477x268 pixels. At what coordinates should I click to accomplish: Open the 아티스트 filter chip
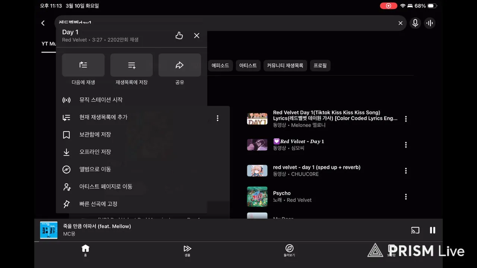pos(248,66)
